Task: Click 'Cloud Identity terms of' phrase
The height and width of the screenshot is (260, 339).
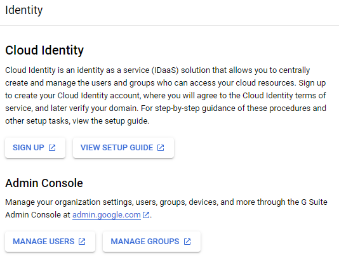Action: pyautogui.click(x=284, y=96)
